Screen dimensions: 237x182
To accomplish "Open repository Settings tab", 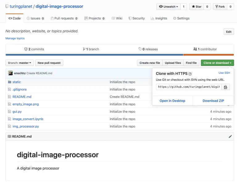I will tap(181, 18).
